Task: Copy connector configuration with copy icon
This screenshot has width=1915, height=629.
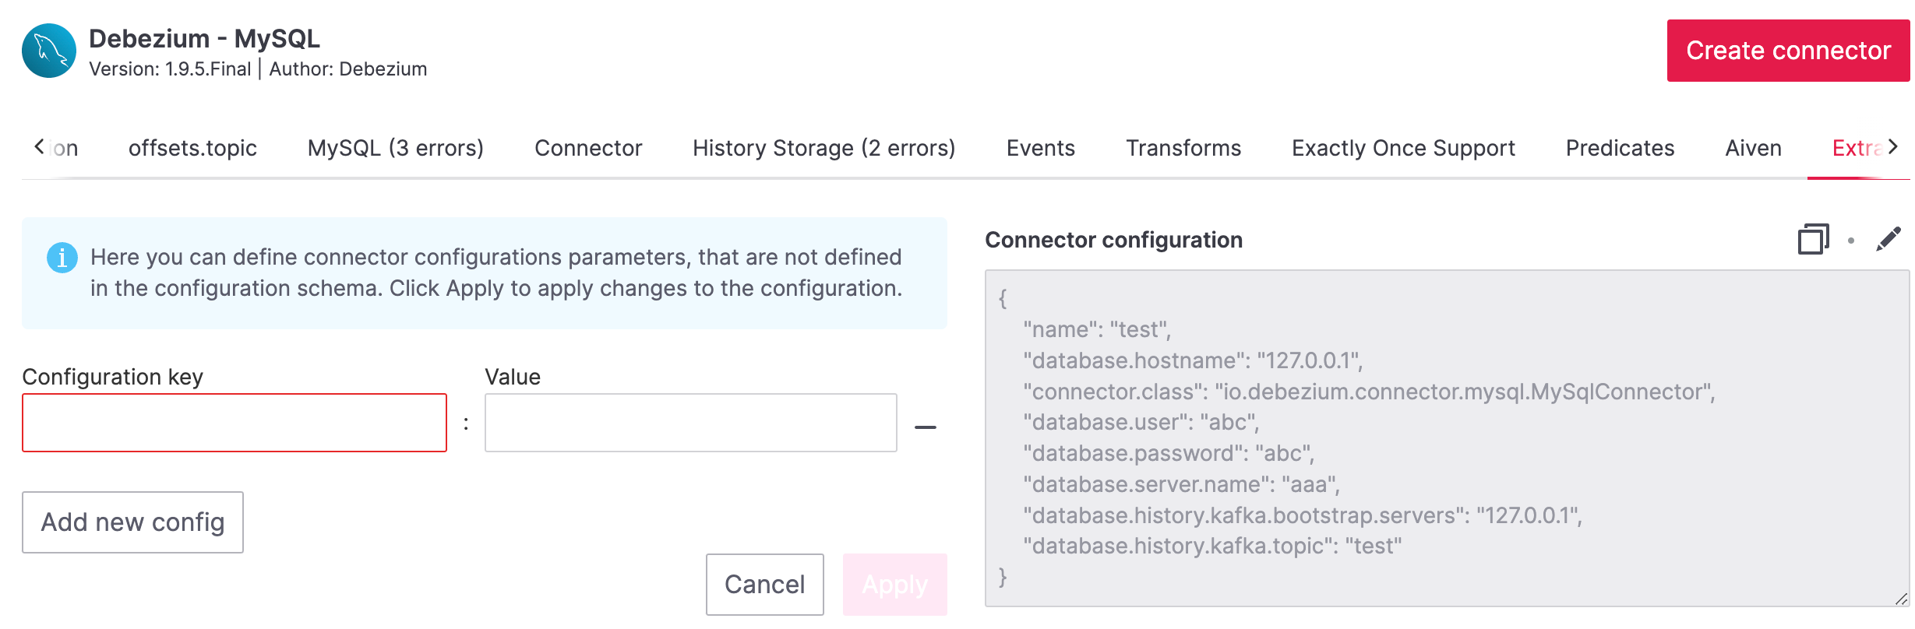Action: (1813, 239)
